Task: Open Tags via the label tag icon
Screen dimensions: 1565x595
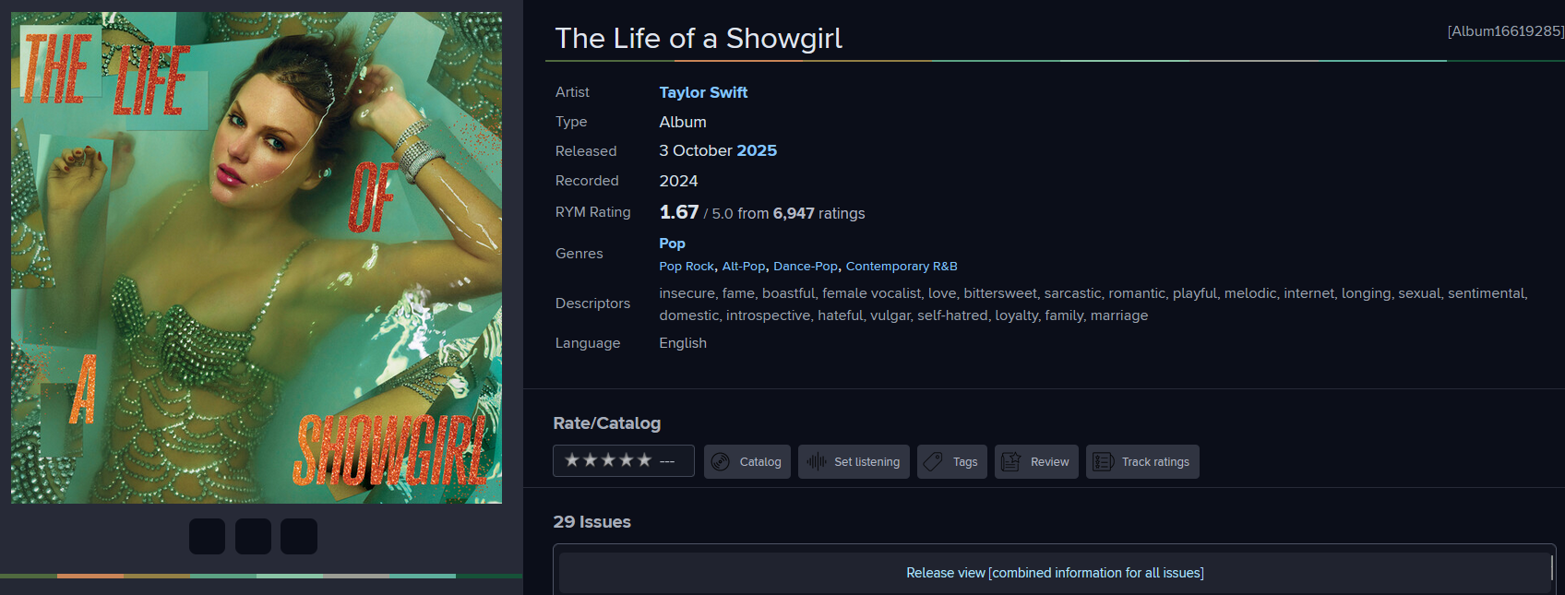Action: click(933, 462)
